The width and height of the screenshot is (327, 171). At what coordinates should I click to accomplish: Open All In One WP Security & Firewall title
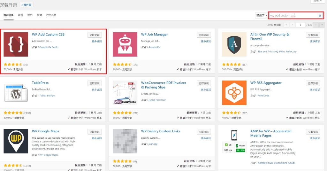[270, 36]
